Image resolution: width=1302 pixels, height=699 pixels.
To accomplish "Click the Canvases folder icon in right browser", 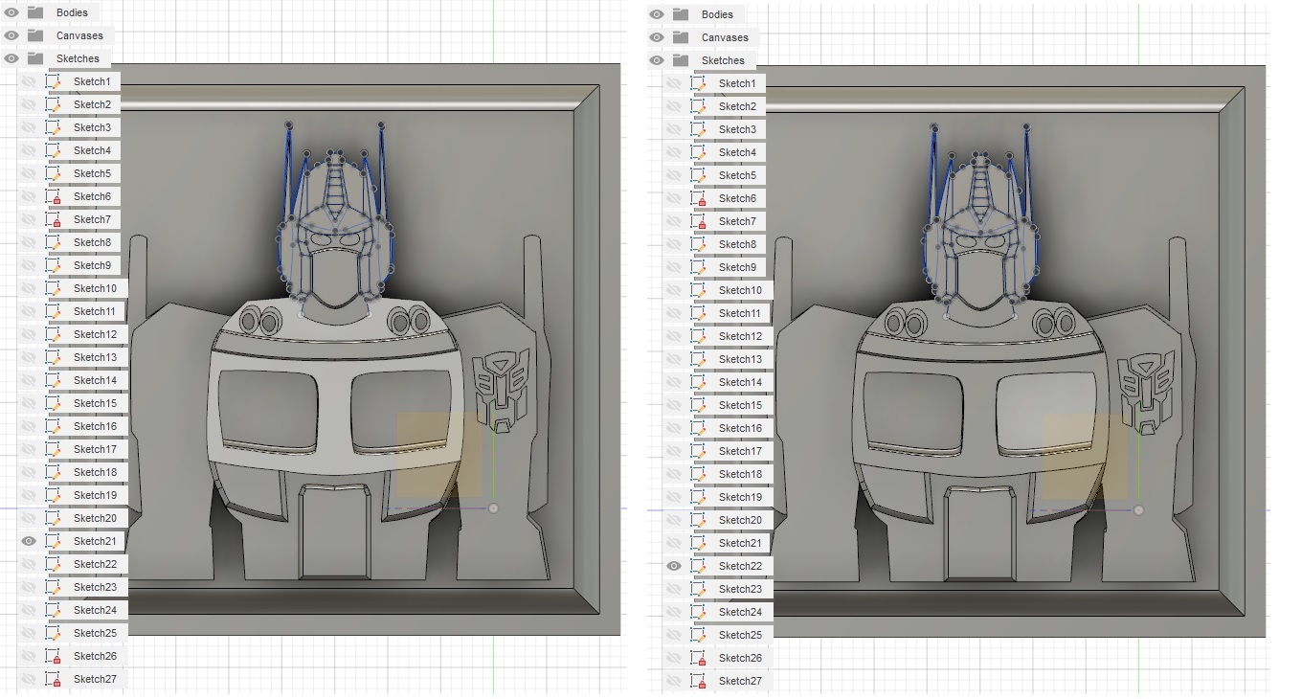I will point(681,37).
